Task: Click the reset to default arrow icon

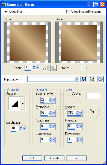Action: [100, 79]
